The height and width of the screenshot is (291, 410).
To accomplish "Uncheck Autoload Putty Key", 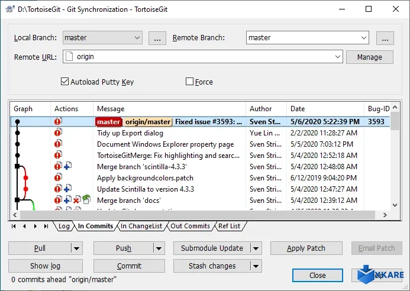I will click(x=64, y=82).
